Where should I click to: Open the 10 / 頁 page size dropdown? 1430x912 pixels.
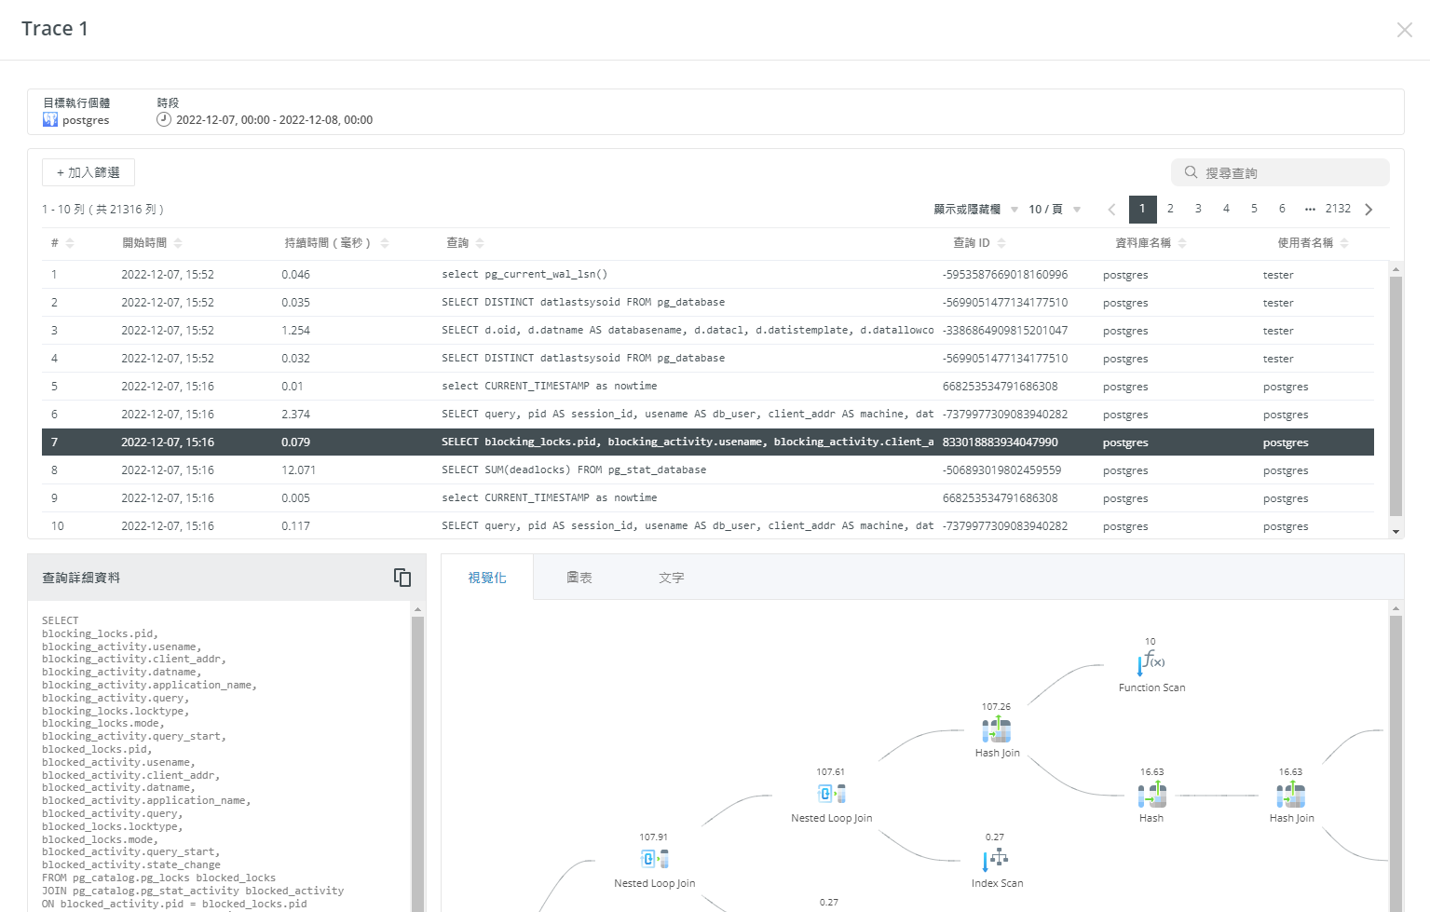coord(1054,210)
